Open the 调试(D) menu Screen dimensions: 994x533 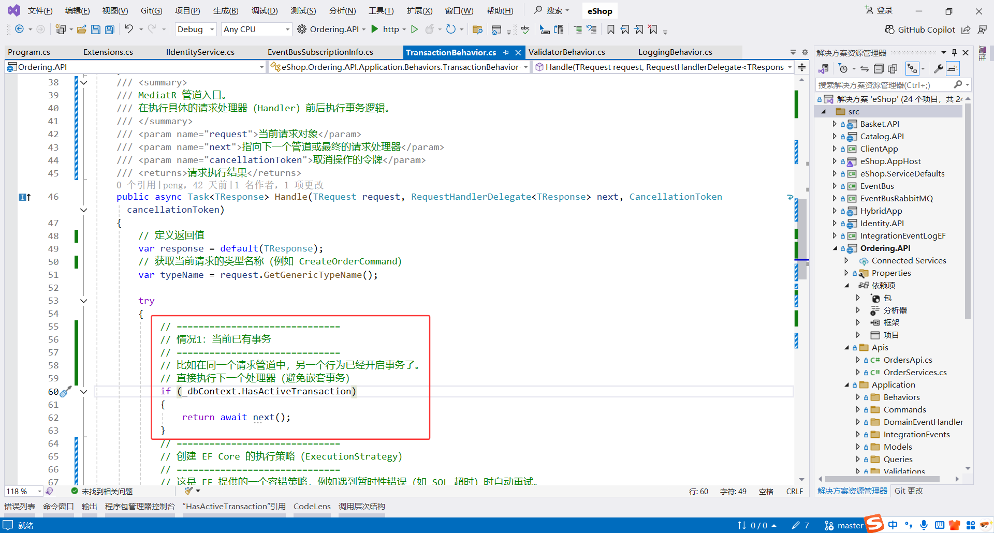click(265, 11)
